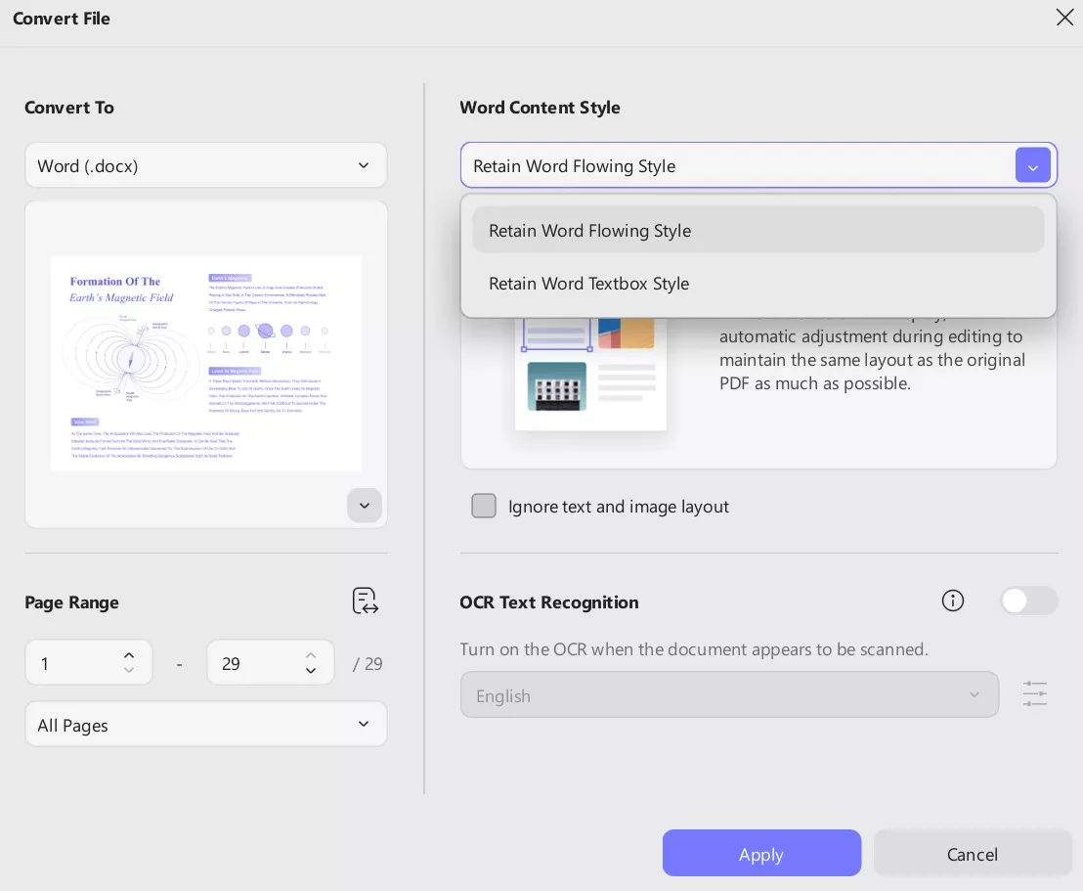1083x891 pixels.
Task: Decrease the start page number
Action: [x=129, y=671]
